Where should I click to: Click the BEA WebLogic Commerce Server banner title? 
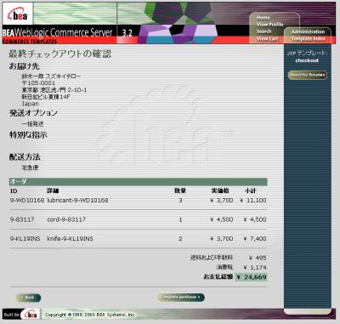(58, 32)
